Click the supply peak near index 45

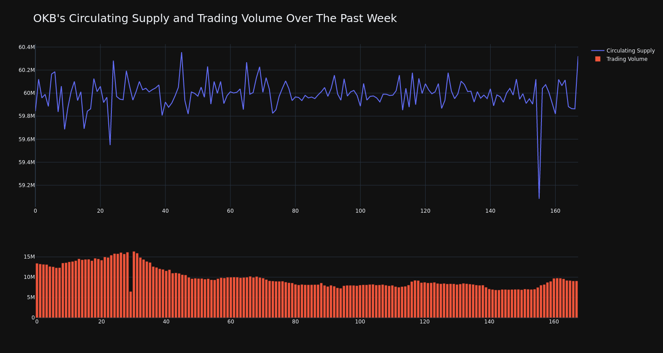tap(181, 53)
